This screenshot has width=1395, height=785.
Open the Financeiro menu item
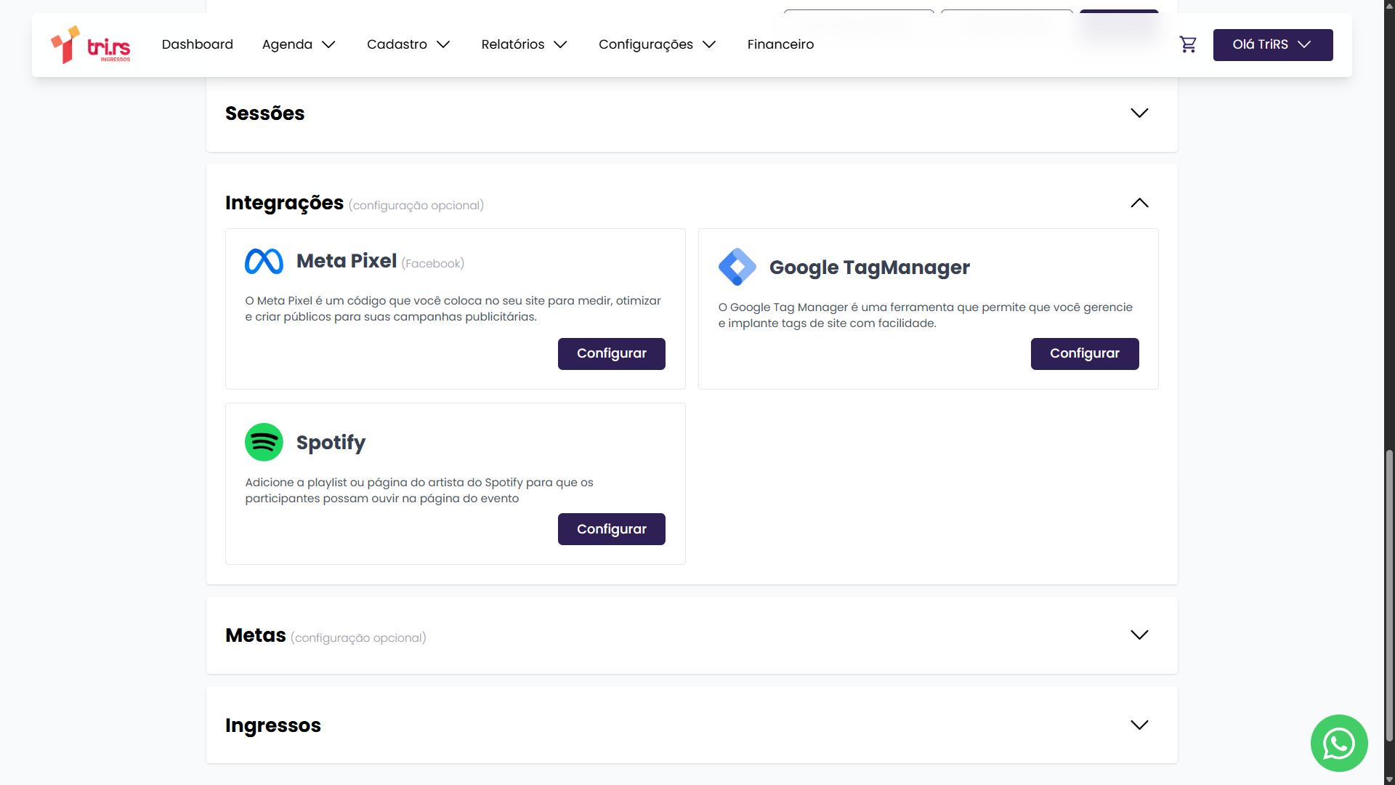(x=780, y=45)
